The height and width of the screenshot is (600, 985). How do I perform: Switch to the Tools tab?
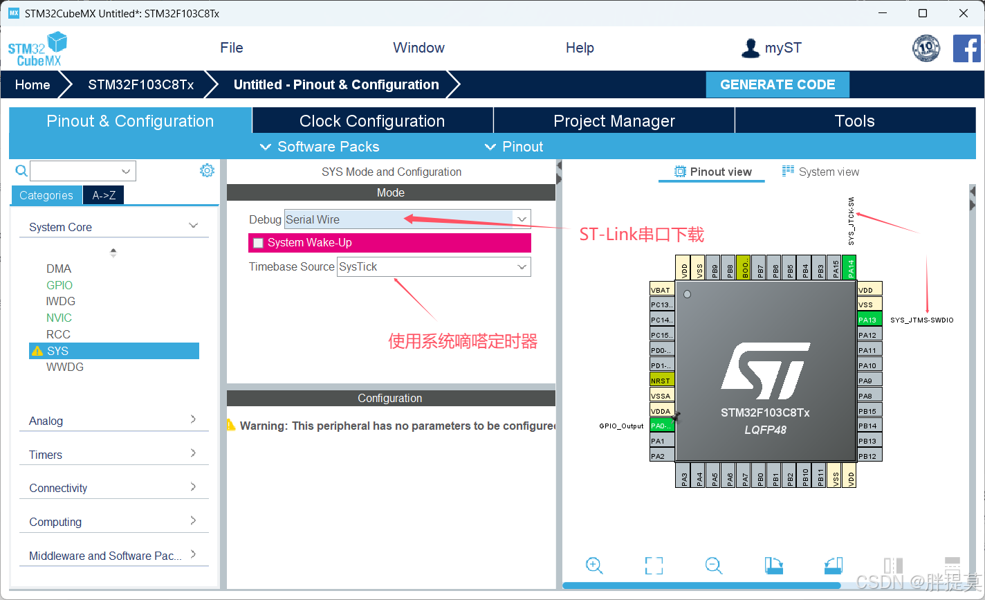(855, 120)
